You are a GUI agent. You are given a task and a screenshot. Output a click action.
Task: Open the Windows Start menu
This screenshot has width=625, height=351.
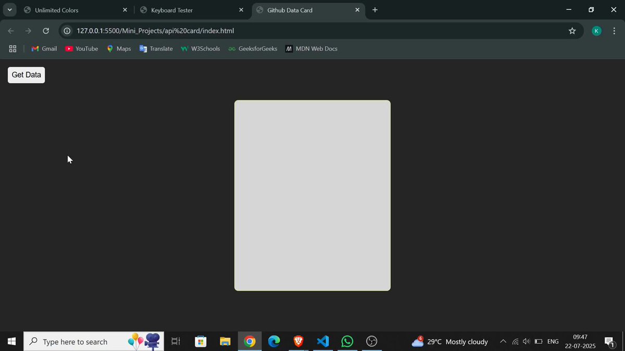(x=11, y=342)
